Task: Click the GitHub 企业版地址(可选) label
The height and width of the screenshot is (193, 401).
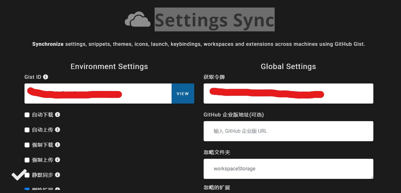Action: [x=234, y=115]
